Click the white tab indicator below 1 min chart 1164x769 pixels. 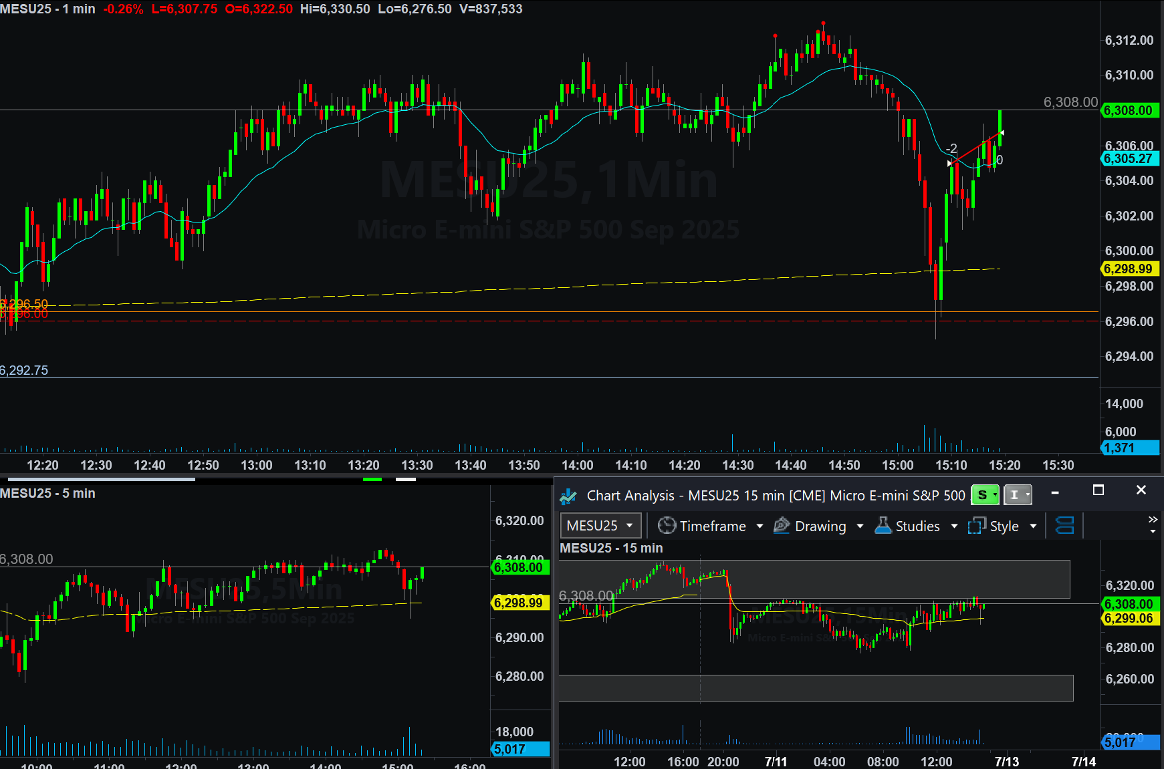[406, 479]
